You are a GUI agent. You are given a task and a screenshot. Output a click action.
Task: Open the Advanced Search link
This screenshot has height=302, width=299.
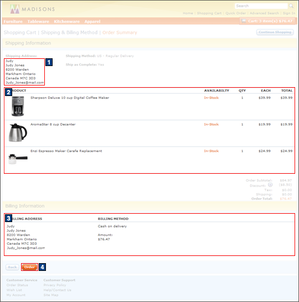click(x=264, y=13)
